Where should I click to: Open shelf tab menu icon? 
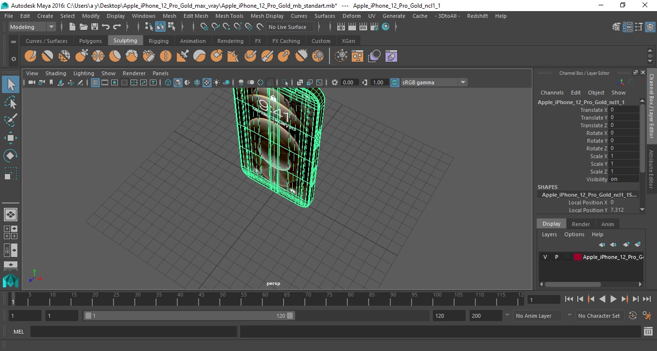click(x=14, y=41)
